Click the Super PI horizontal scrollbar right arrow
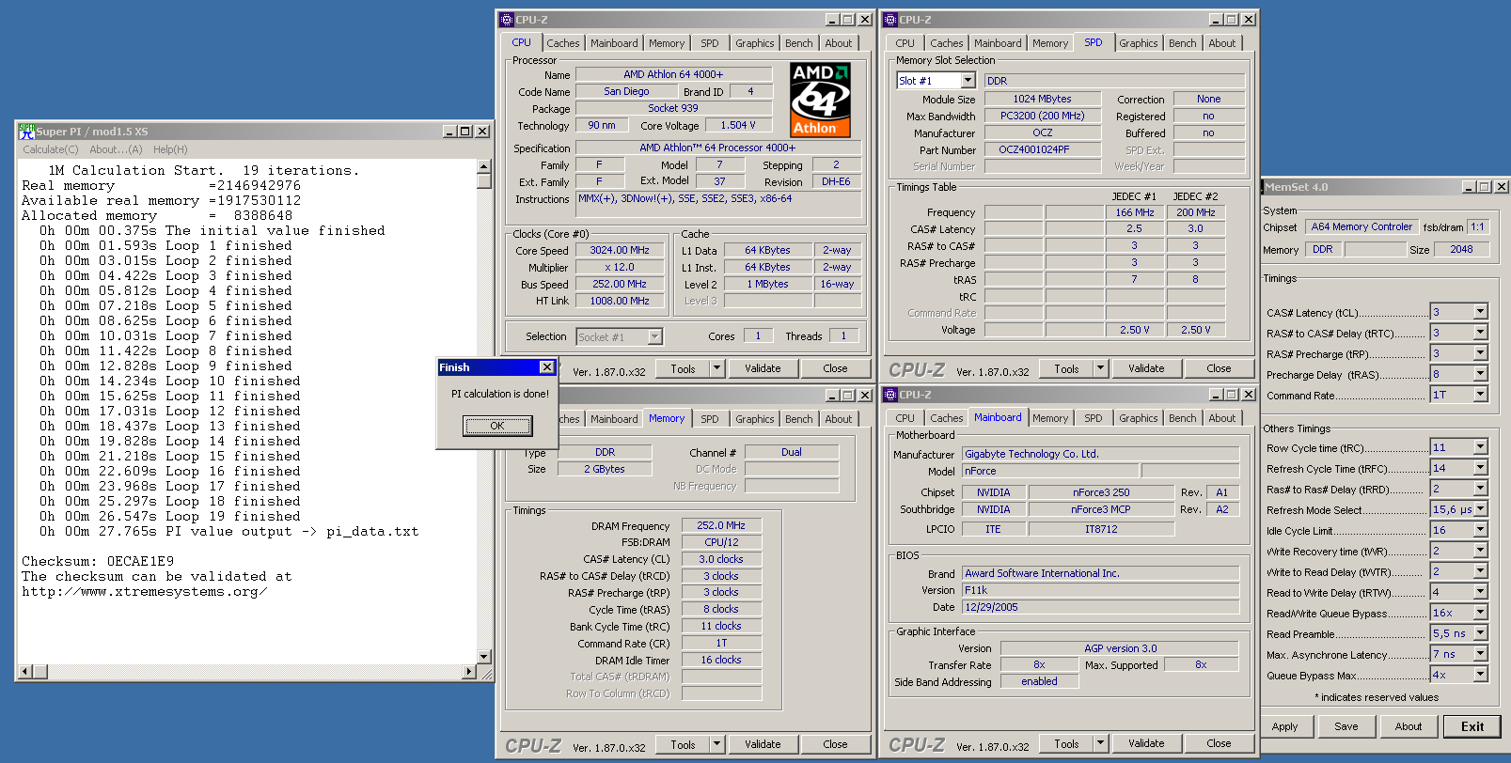 point(469,672)
